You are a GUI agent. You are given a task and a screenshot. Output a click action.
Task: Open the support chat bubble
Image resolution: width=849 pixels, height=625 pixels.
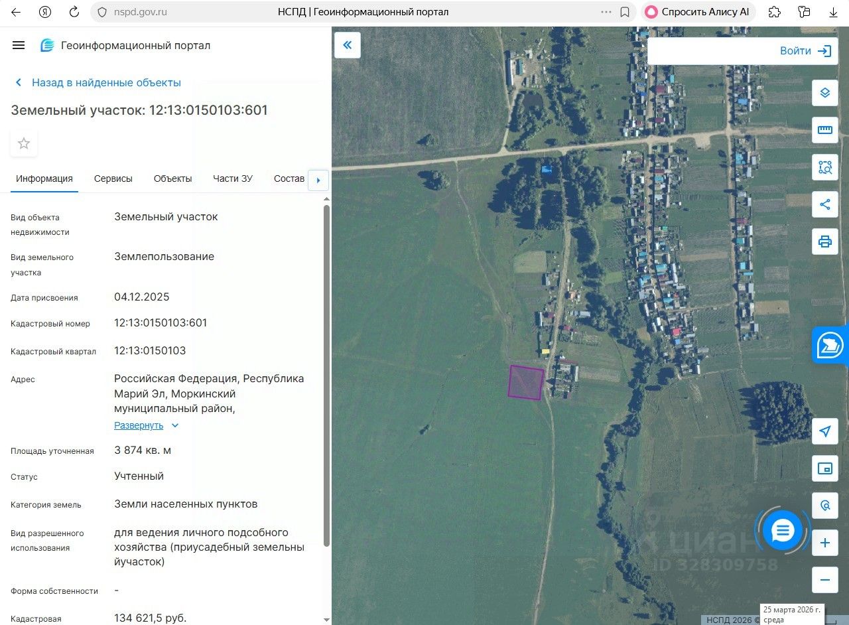783,531
